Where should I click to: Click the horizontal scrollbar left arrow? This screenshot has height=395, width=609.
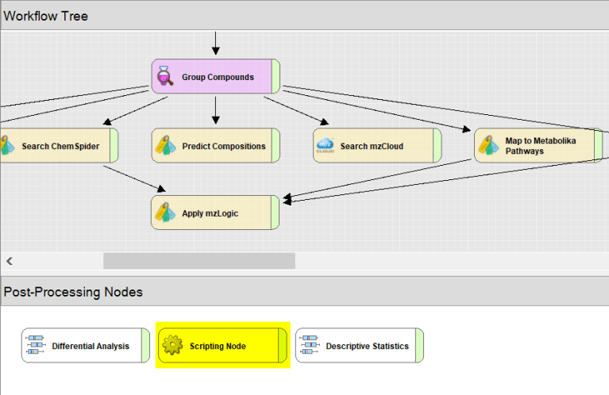[x=10, y=261]
